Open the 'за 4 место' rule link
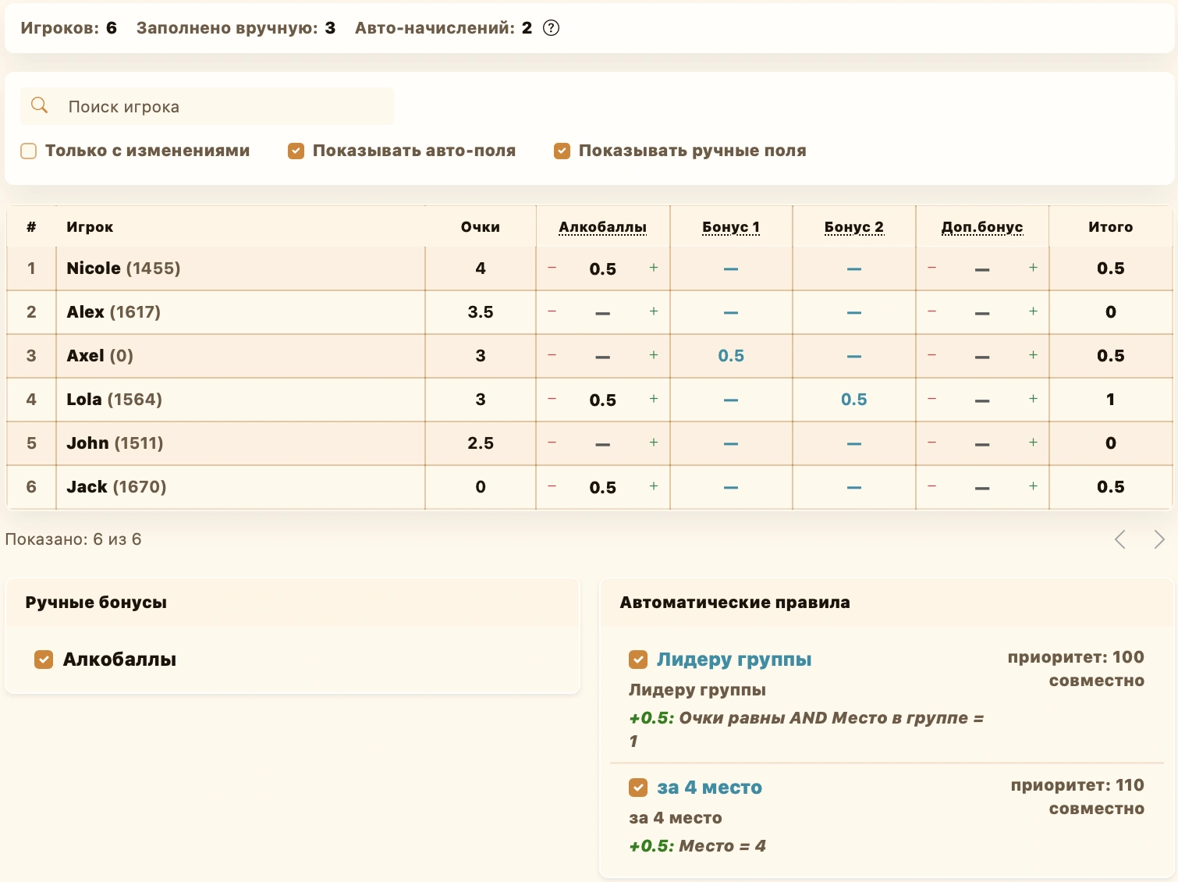The image size is (1178, 882). tap(709, 788)
